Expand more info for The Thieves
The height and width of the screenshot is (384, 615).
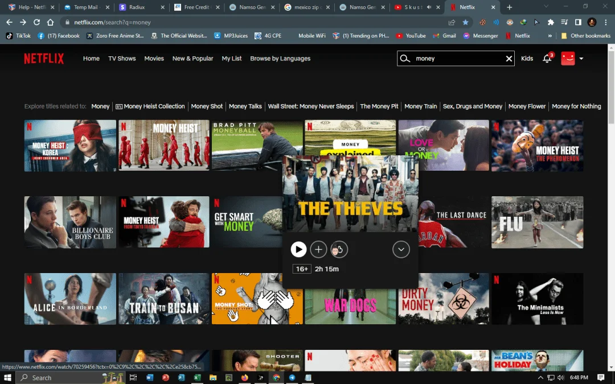point(401,250)
